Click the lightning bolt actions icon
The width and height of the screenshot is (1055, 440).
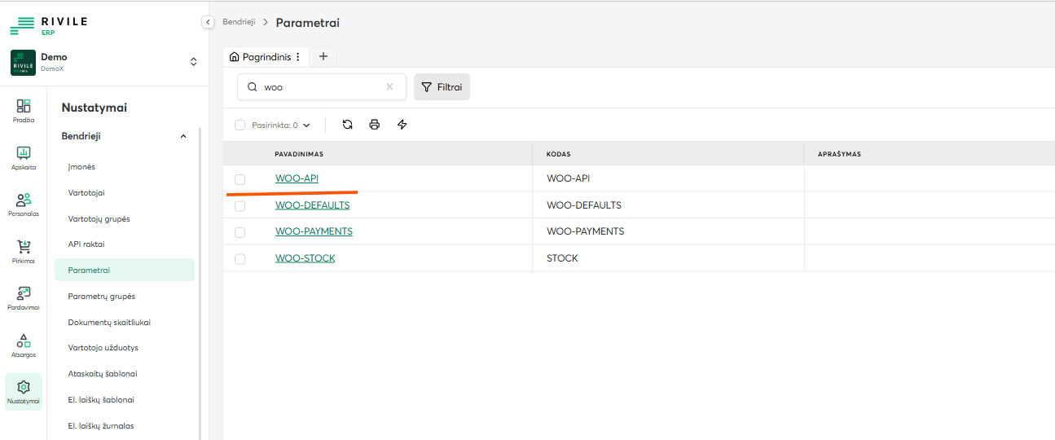point(402,125)
